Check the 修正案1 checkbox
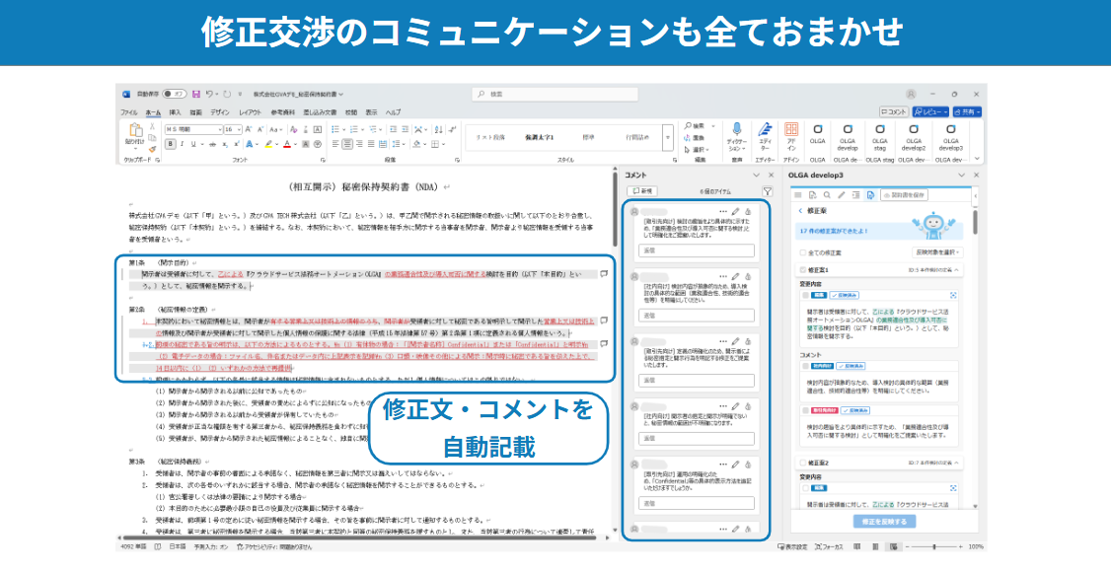The image size is (1111, 572). click(803, 269)
